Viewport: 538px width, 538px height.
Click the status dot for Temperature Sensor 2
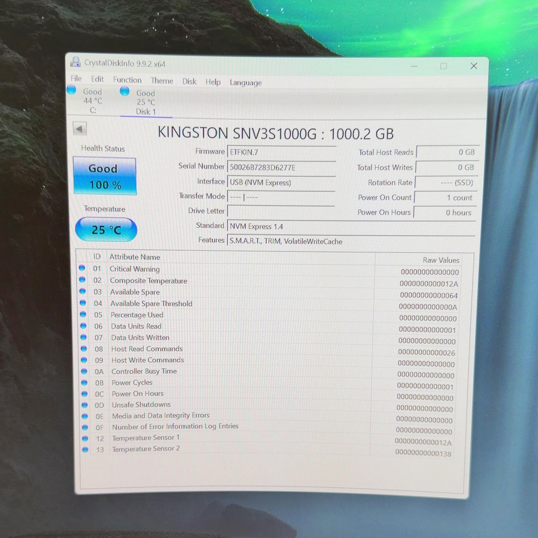pos(85,449)
